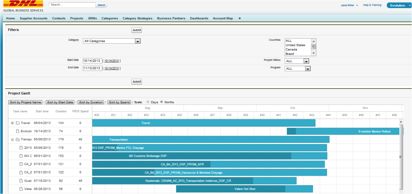The width and height of the screenshot is (412, 194).
Task: Click the plus icon after Account Map
Action: (x=240, y=18)
